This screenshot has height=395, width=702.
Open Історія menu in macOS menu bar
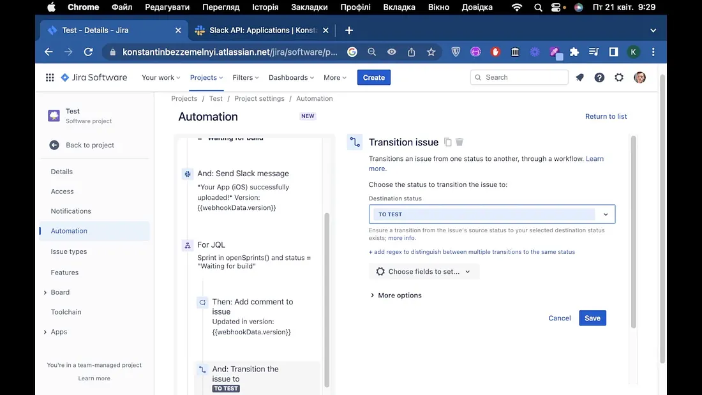(x=265, y=7)
